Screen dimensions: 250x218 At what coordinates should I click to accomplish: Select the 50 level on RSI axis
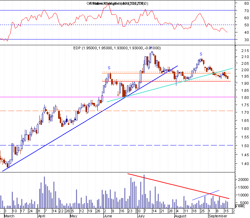pos(247,25)
